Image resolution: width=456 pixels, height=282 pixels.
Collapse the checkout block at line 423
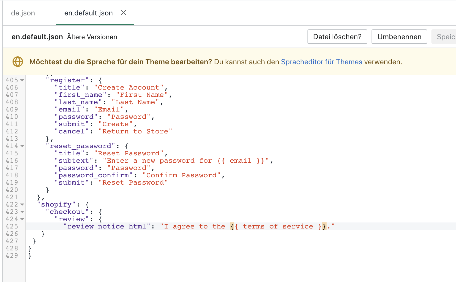pyautogui.click(x=22, y=212)
